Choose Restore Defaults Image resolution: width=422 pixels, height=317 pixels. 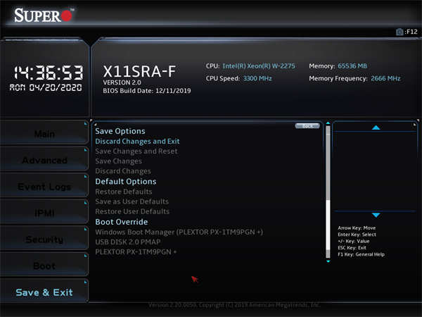coord(124,192)
